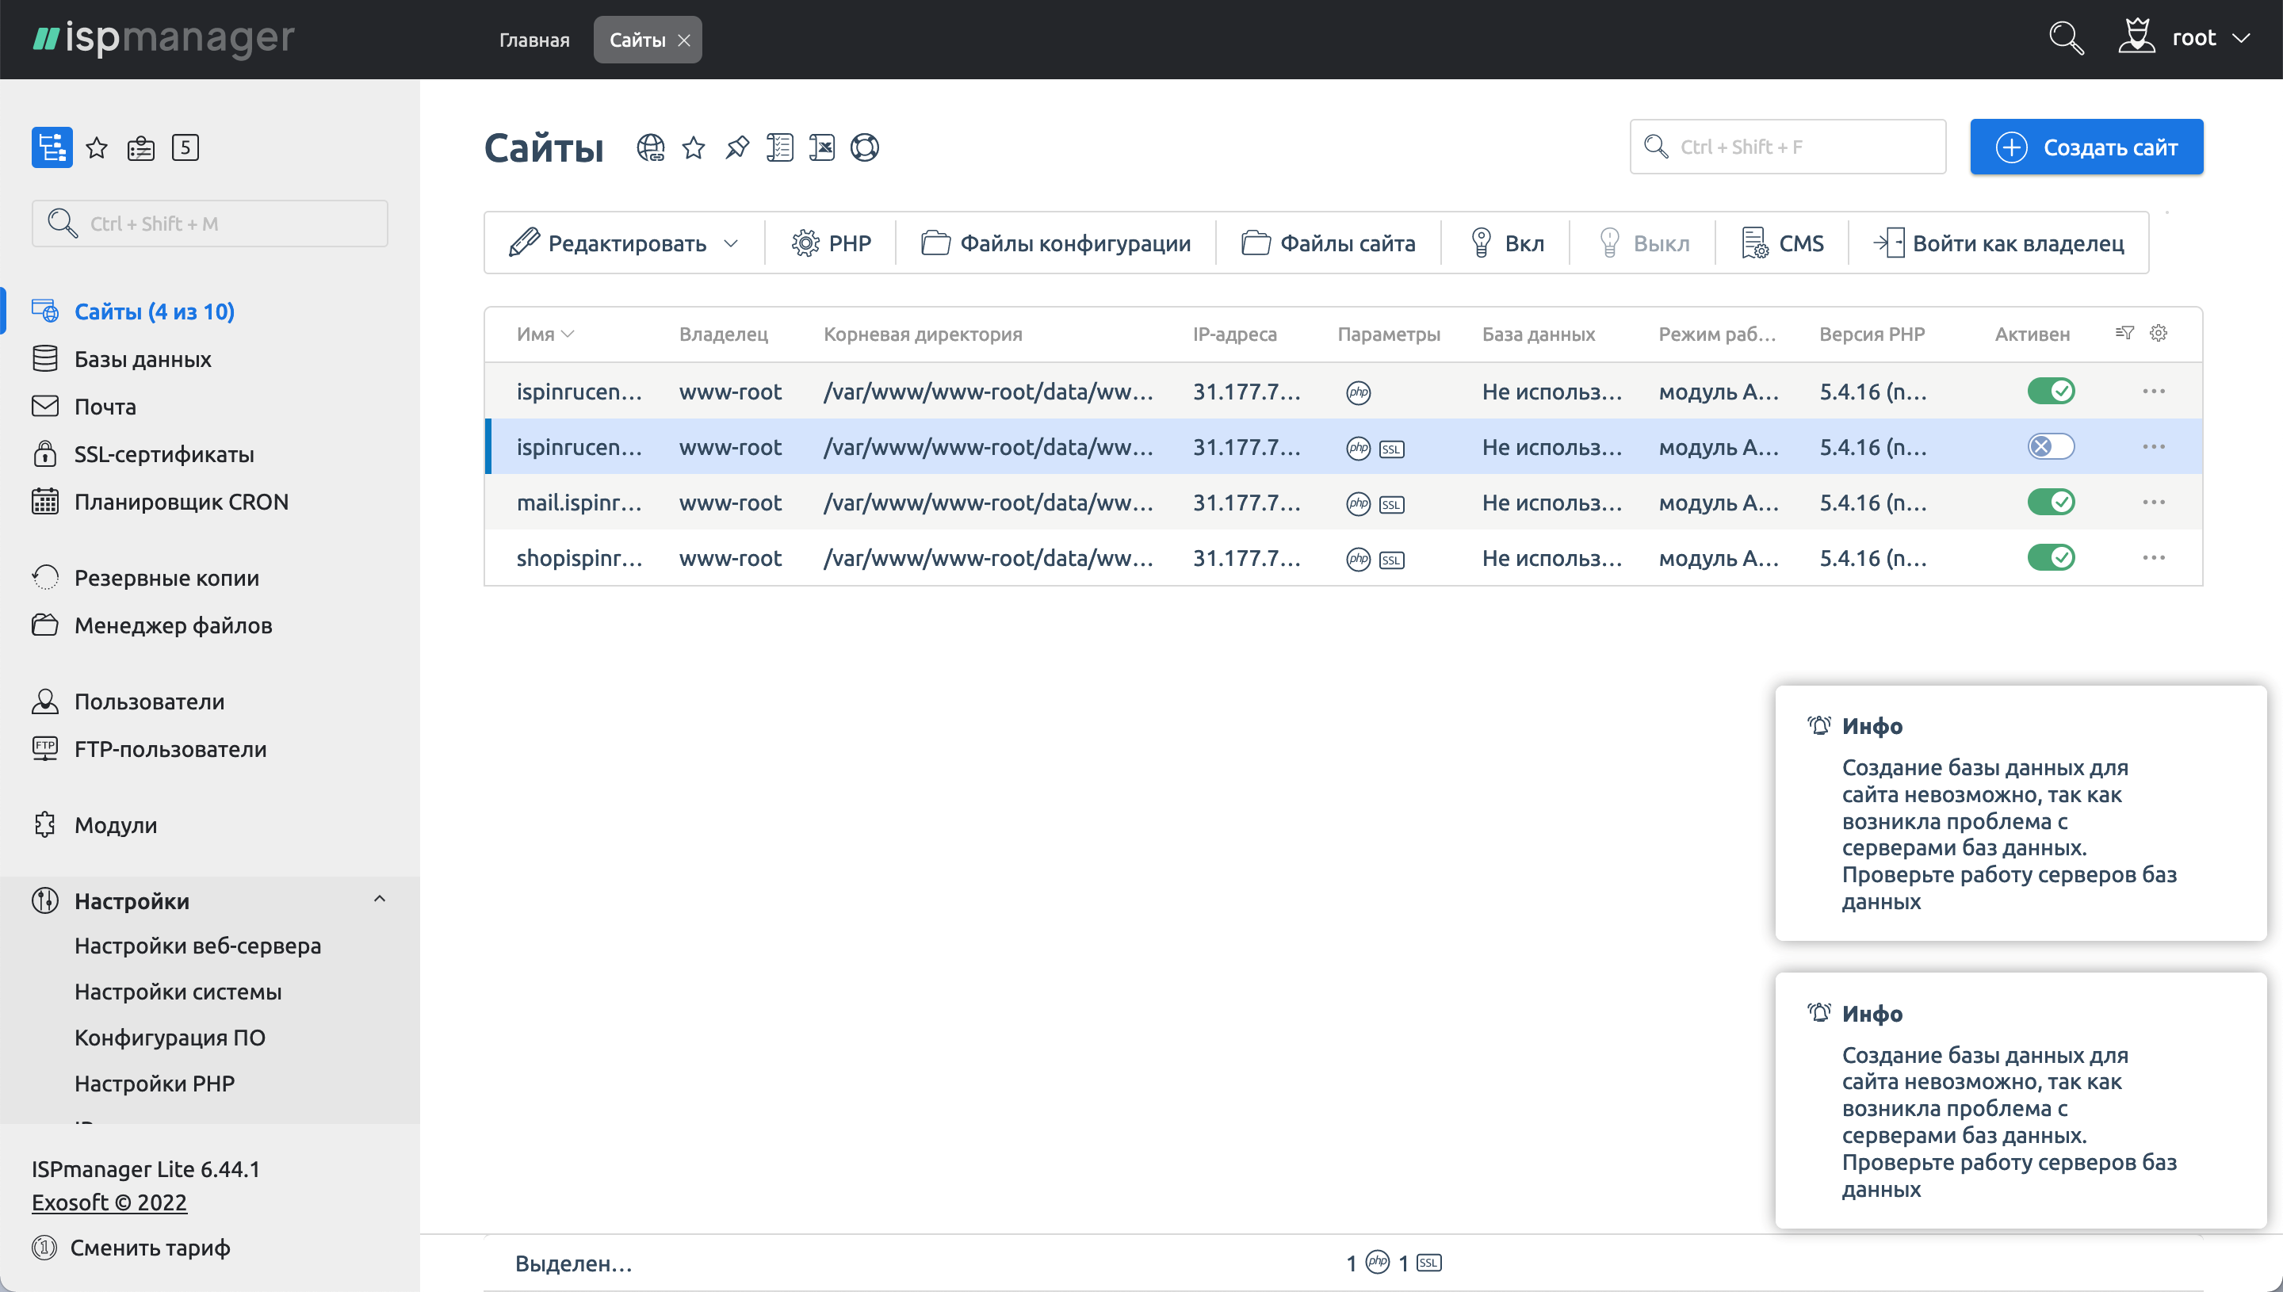Click the export table icon beside title

pyautogui.click(x=821, y=147)
